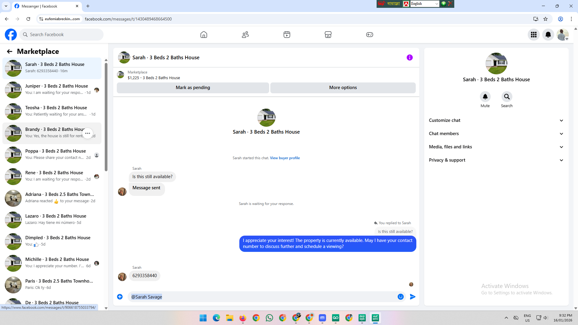Open the Facebook Home icon
The height and width of the screenshot is (325, 578).
(204, 35)
